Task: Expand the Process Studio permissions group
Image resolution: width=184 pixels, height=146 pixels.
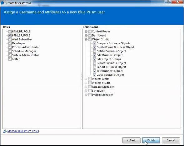Action: click(86, 83)
